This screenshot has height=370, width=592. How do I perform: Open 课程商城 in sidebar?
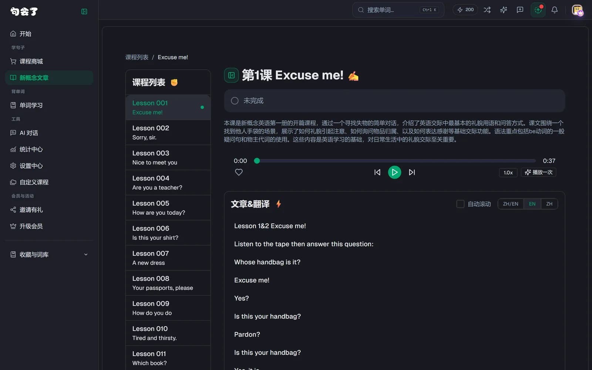pyautogui.click(x=49, y=61)
